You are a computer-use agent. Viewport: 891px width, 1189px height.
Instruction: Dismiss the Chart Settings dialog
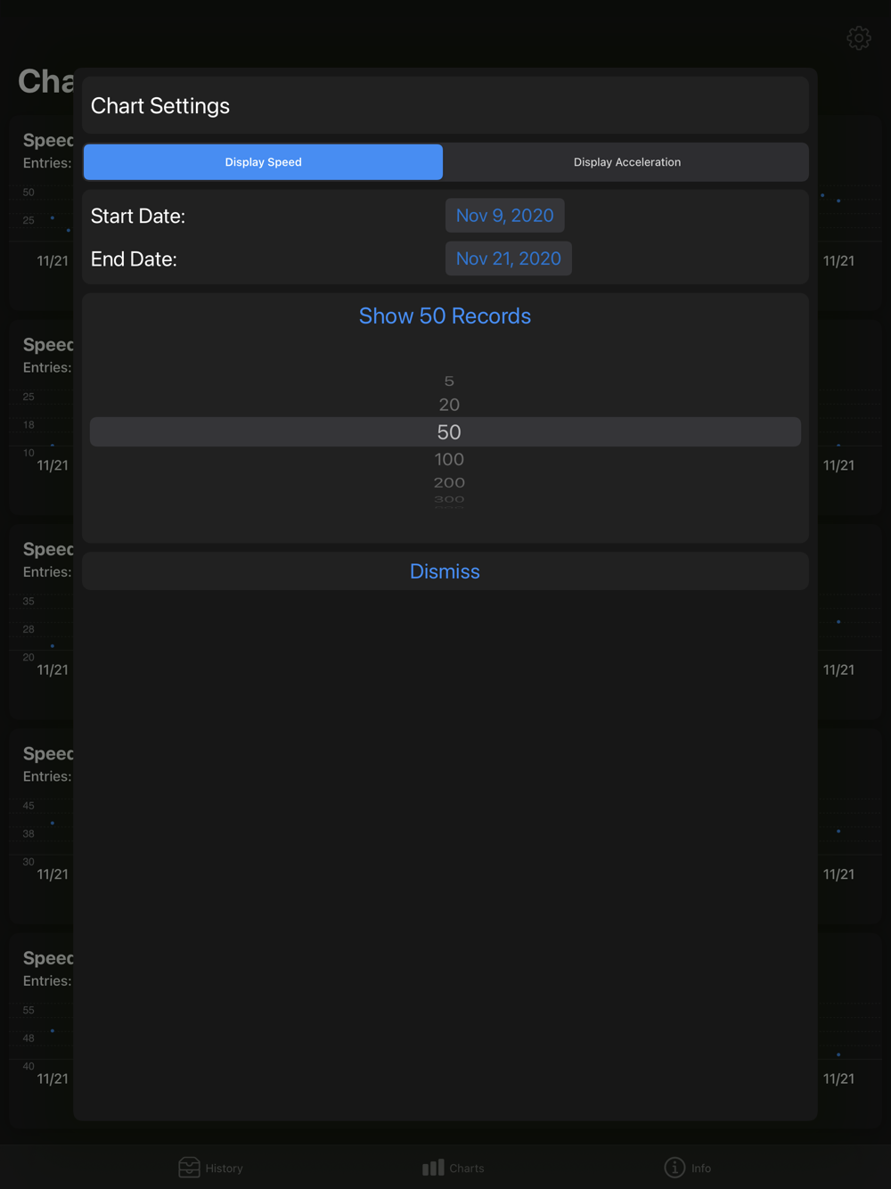point(445,571)
